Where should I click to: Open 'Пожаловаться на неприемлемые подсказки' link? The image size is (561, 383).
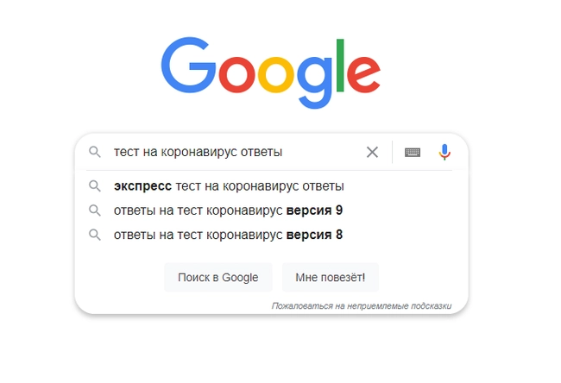point(361,305)
